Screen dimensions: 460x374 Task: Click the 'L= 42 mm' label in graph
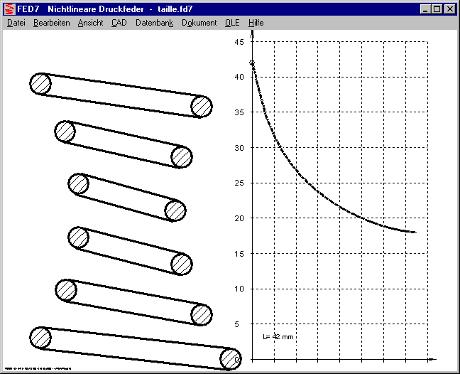point(278,336)
